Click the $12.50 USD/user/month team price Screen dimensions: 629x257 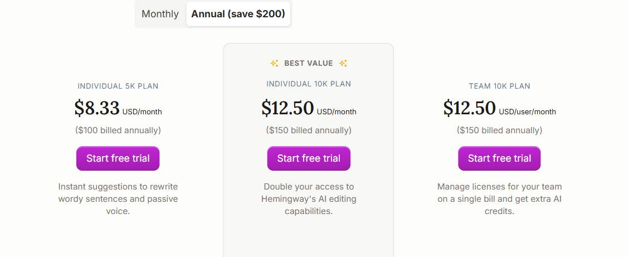[499, 108]
